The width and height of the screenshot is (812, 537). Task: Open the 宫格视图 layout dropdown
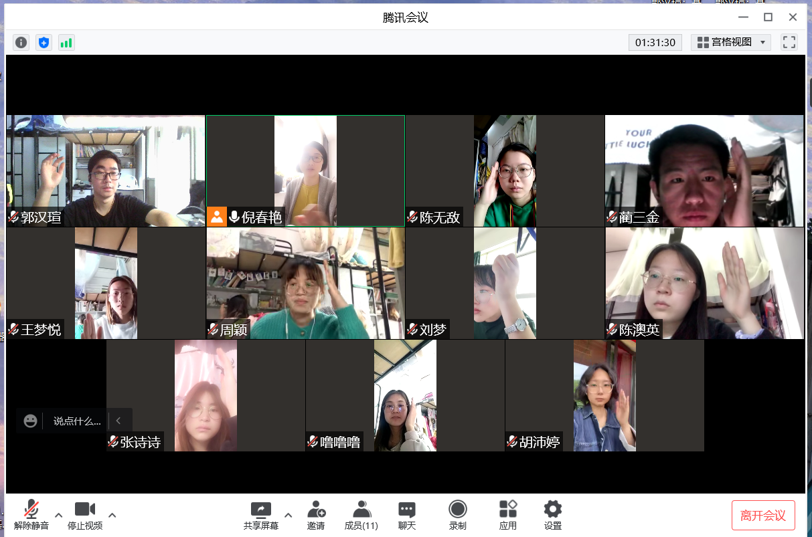pyautogui.click(x=731, y=42)
